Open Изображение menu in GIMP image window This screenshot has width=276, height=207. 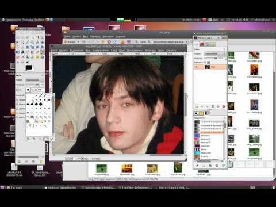coord(101,51)
